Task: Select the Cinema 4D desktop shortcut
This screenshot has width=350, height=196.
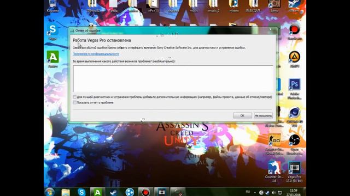Action: click(x=294, y=117)
